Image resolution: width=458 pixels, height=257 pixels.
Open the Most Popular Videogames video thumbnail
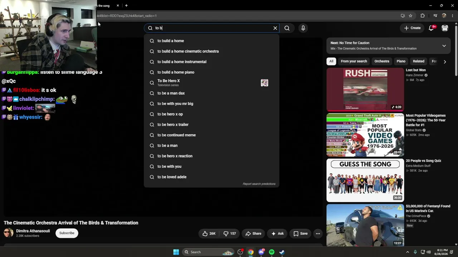365,135
